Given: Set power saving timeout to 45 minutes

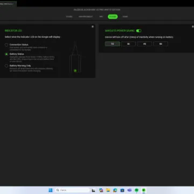Looking at the screenshot, I should click(x=144, y=44).
